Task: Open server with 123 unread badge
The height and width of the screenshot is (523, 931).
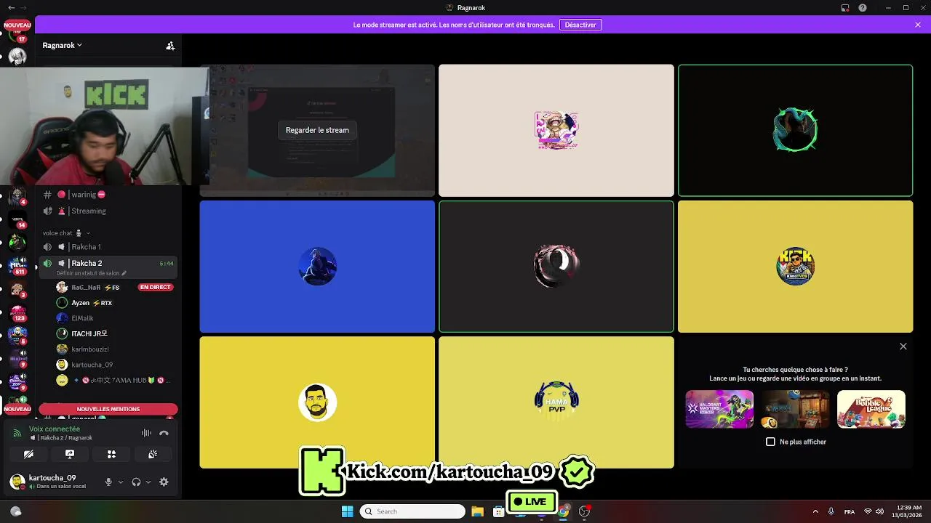Action: [x=17, y=312]
